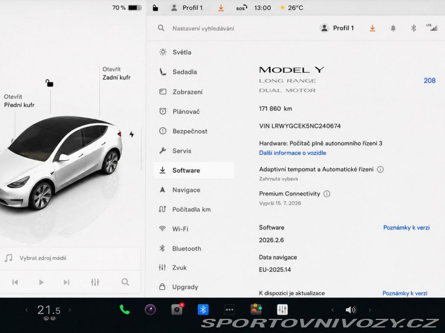Tap the blue Bluetooth dock icon

pos(203,310)
